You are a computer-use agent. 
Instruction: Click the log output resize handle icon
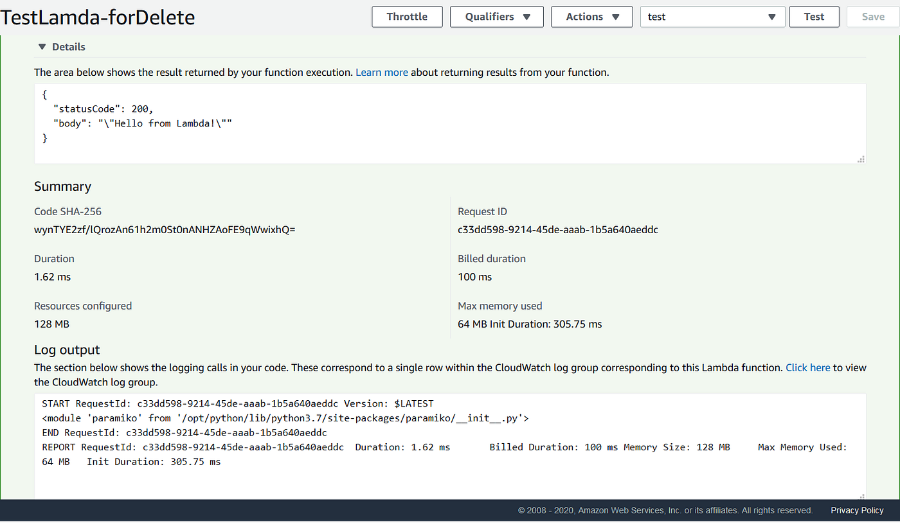[x=861, y=496]
